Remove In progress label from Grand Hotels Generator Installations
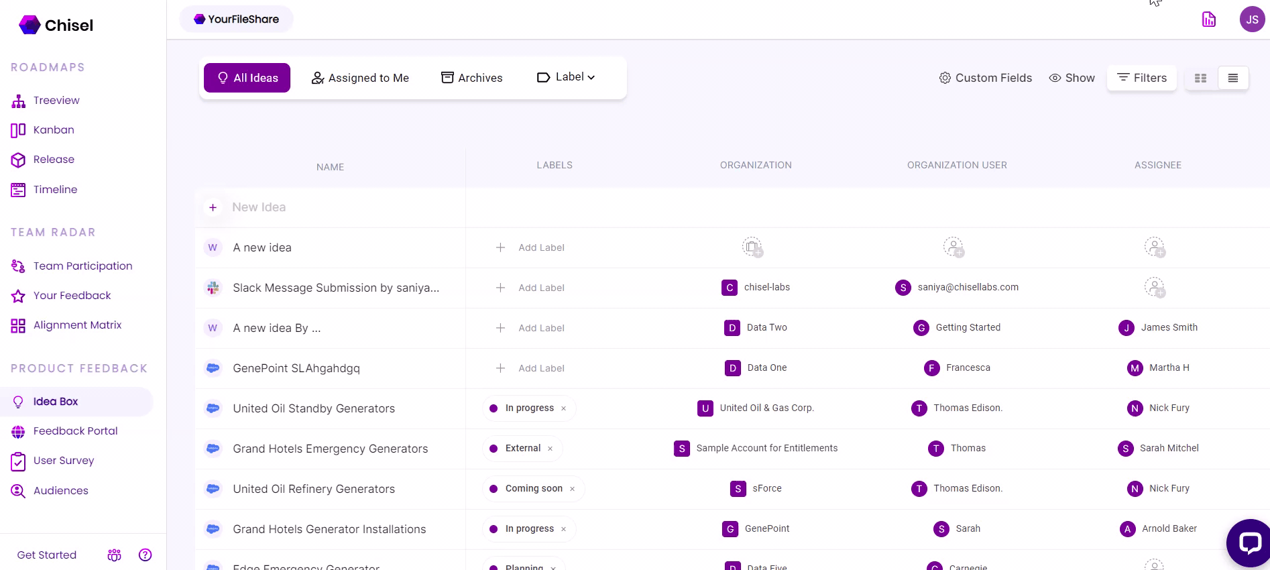 pyautogui.click(x=563, y=529)
